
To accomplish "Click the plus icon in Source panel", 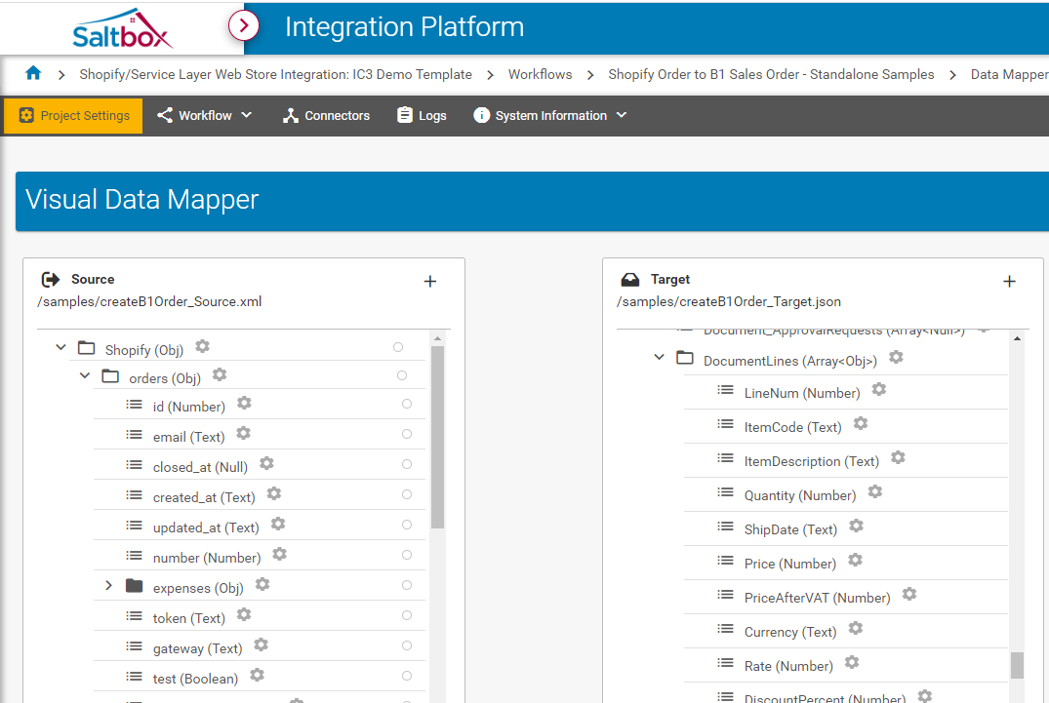I will 430,282.
